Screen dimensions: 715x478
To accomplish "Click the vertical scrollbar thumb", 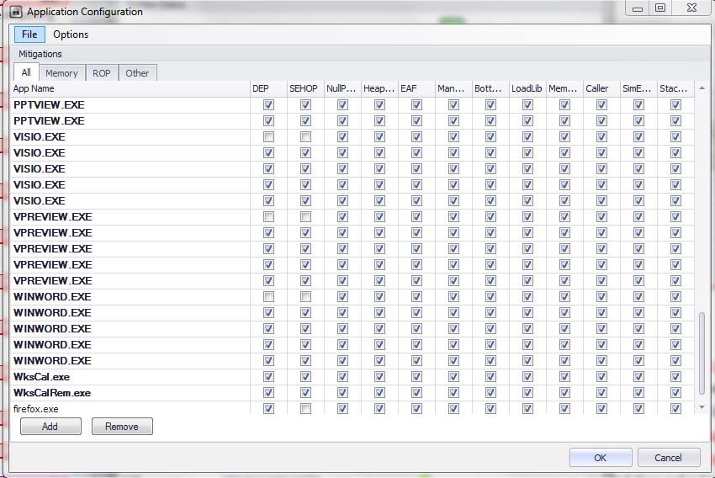I will click(702, 353).
